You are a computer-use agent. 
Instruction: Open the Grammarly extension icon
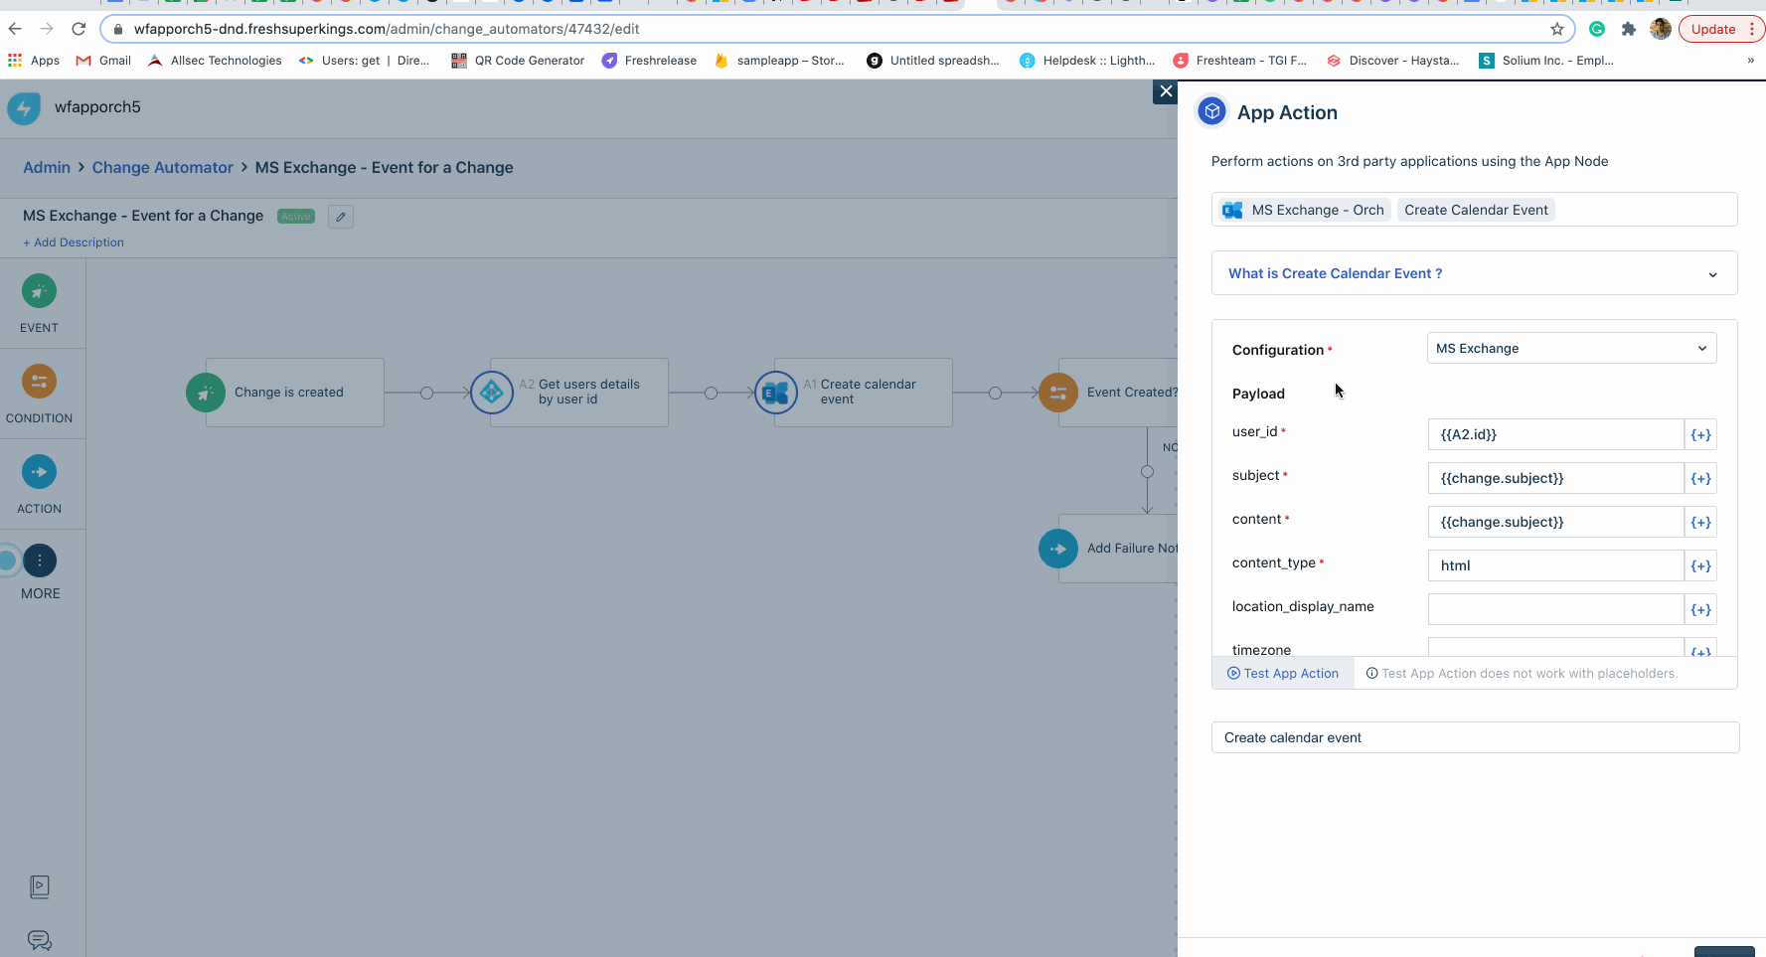1597,29
